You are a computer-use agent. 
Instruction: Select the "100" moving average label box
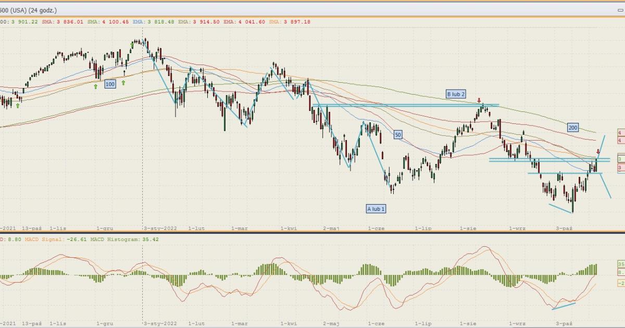point(110,84)
